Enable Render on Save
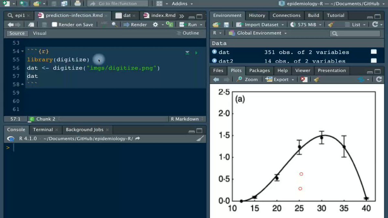388x218 pixels. coord(54,24)
